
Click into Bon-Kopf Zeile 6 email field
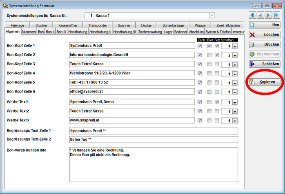132,91
